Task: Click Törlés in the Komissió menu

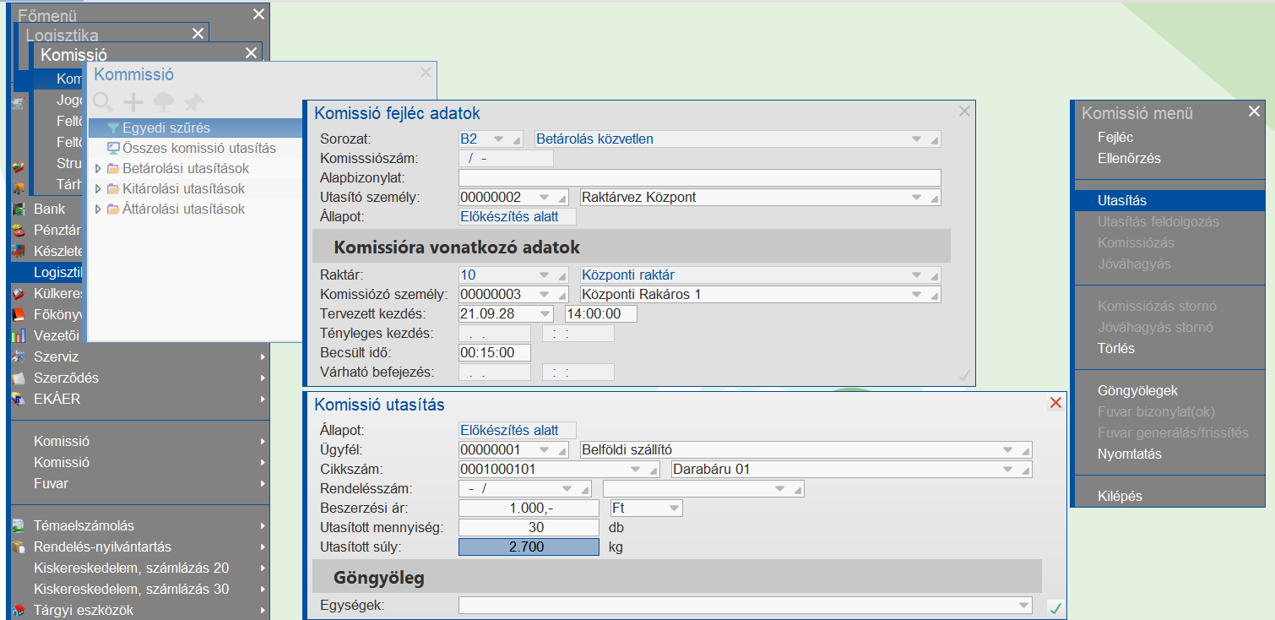Action: coord(1115,348)
